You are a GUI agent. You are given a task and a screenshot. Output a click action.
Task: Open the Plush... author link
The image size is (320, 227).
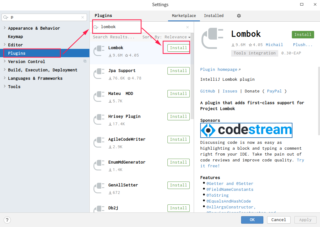(303, 45)
